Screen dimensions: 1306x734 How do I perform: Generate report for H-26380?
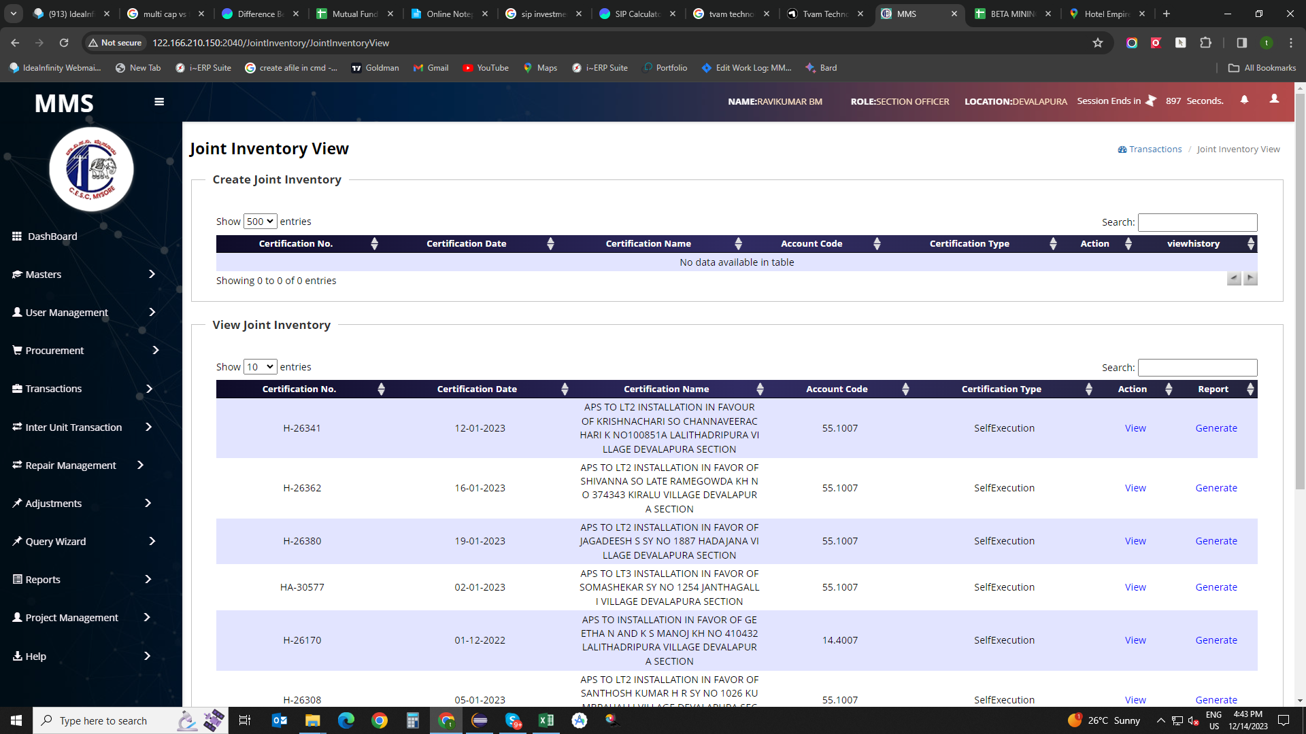(1216, 541)
